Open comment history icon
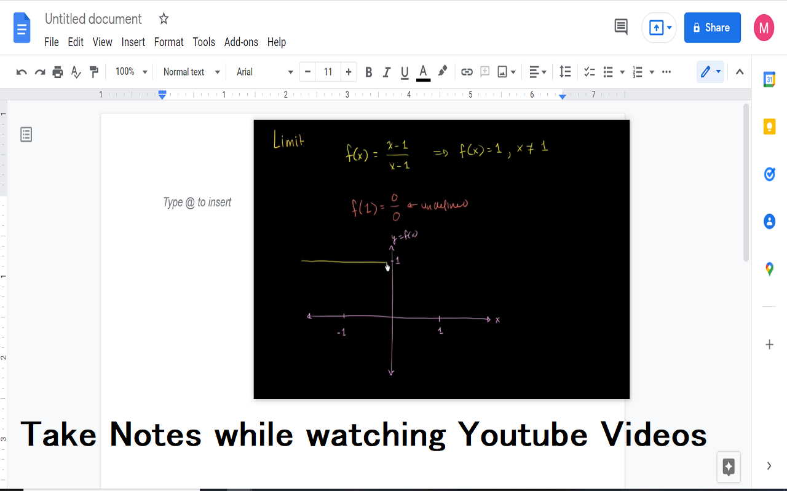This screenshot has width=787, height=491. click(x=621, y=27)
